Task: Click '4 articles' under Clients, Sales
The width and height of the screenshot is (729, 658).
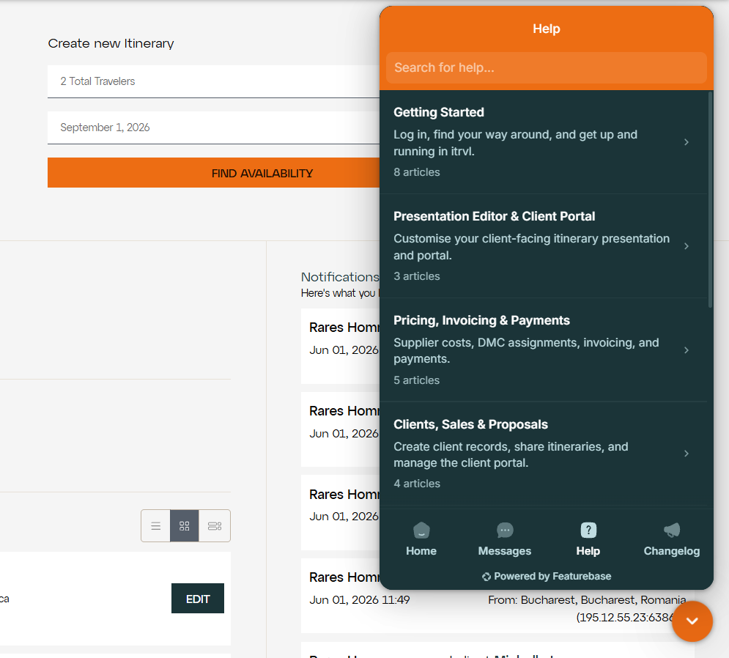Action: tap(417, 484)
